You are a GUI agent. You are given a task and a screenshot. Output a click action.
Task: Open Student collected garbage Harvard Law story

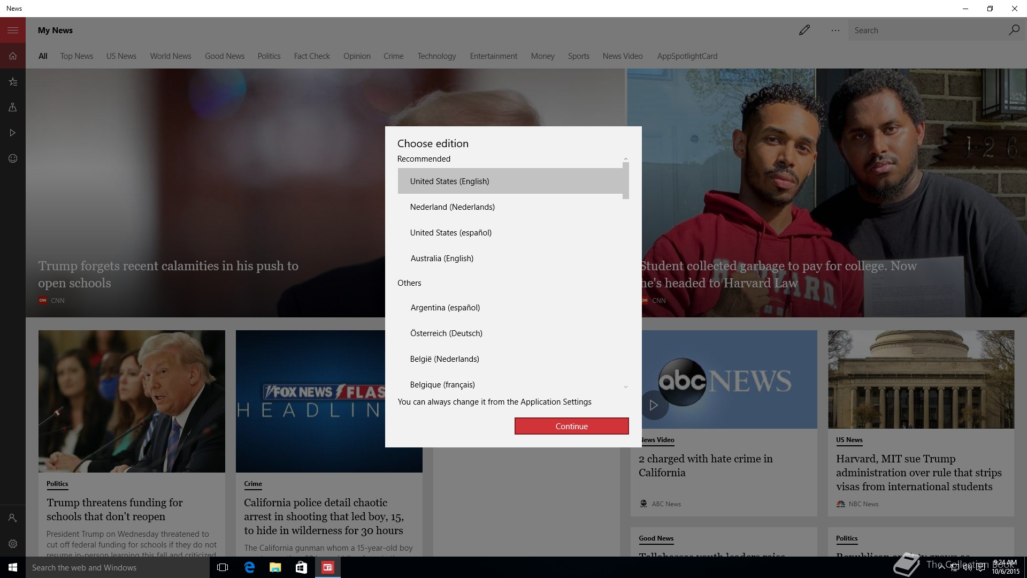778,275
